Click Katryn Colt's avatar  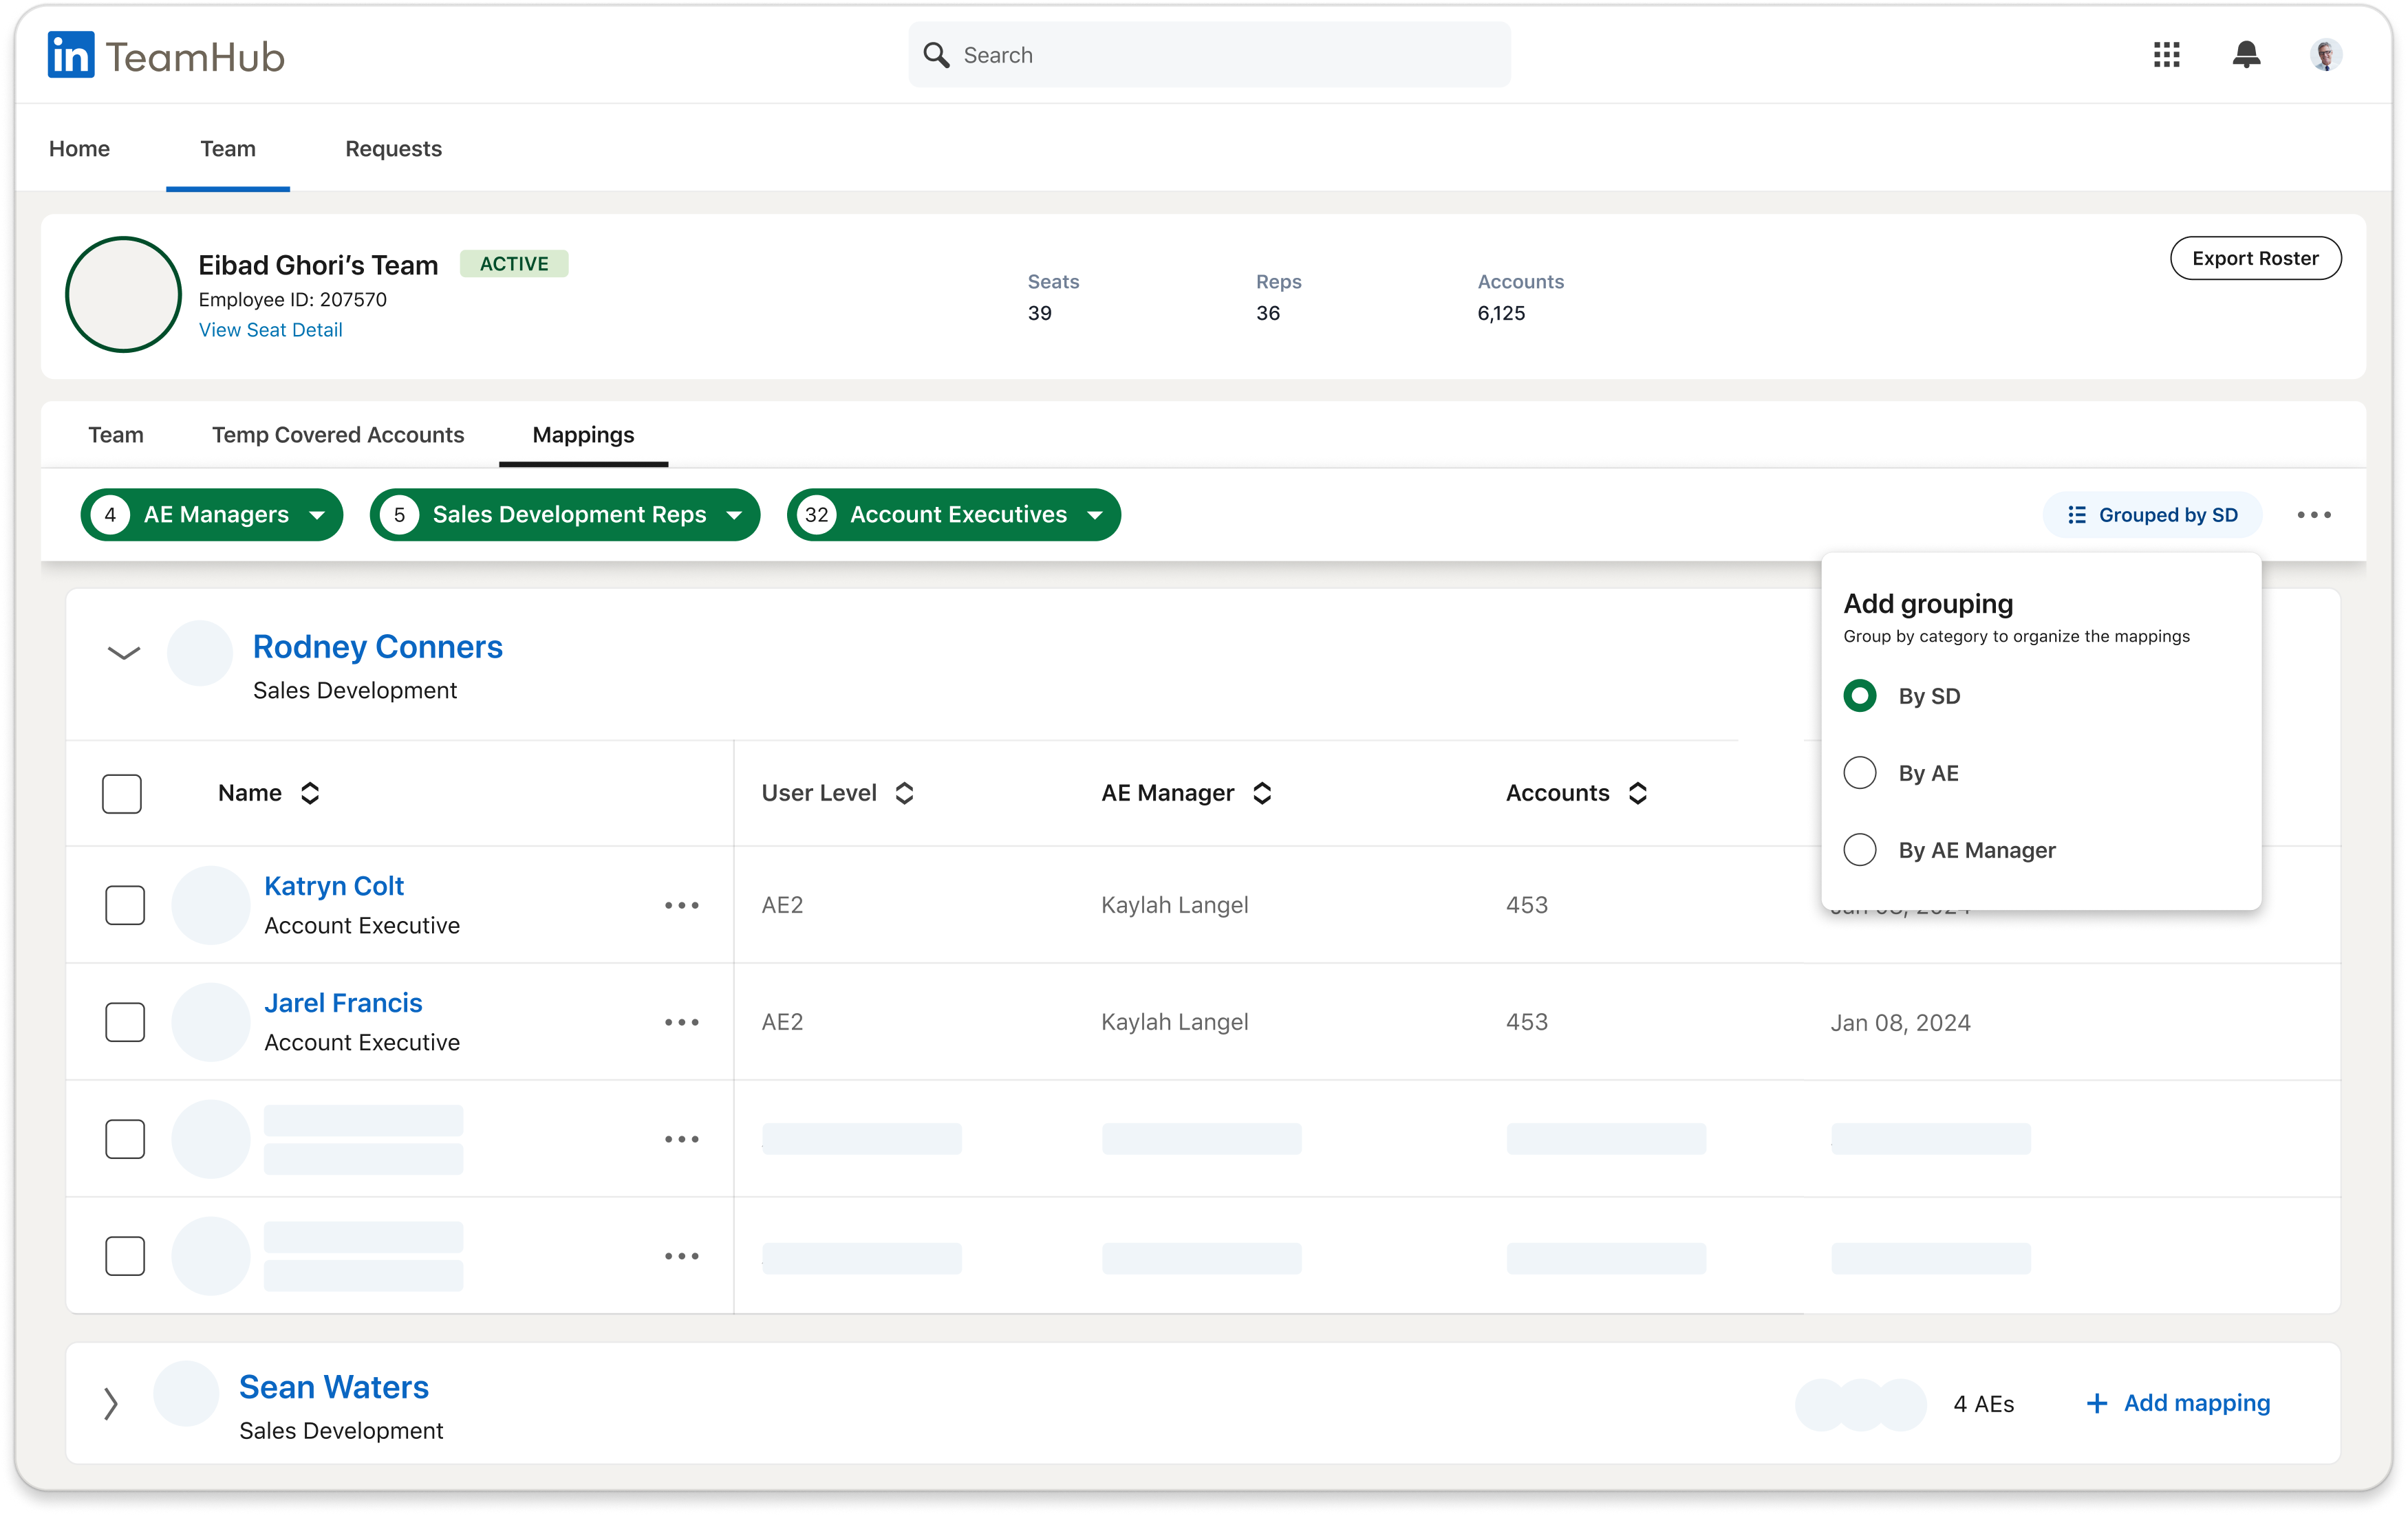point(210,905)
